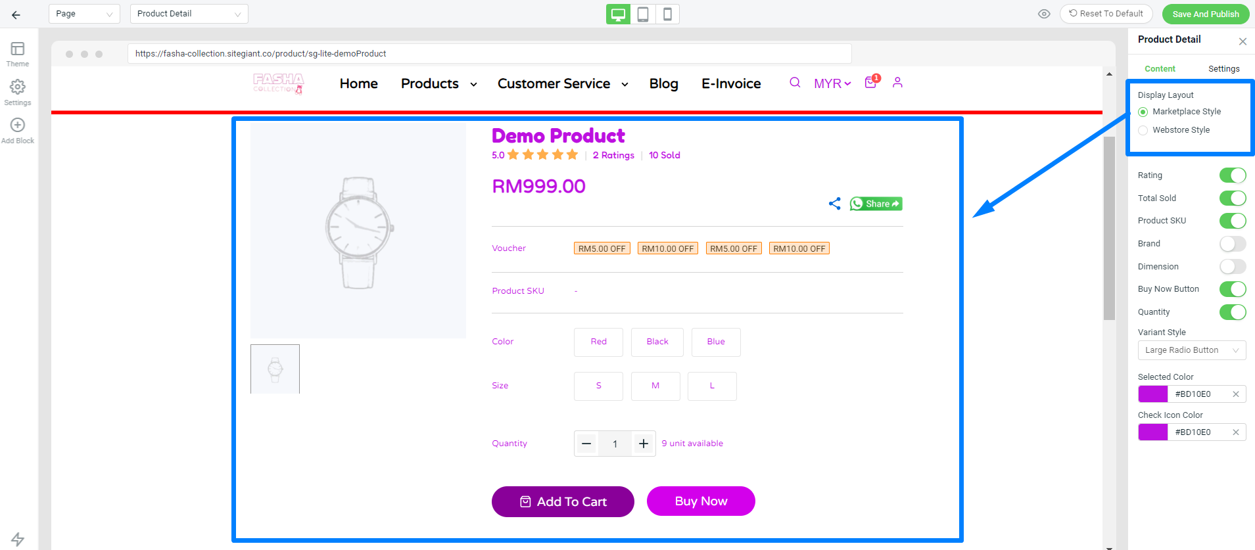
Task: Switch to the Settings tab
Action: coord(1223,68)
